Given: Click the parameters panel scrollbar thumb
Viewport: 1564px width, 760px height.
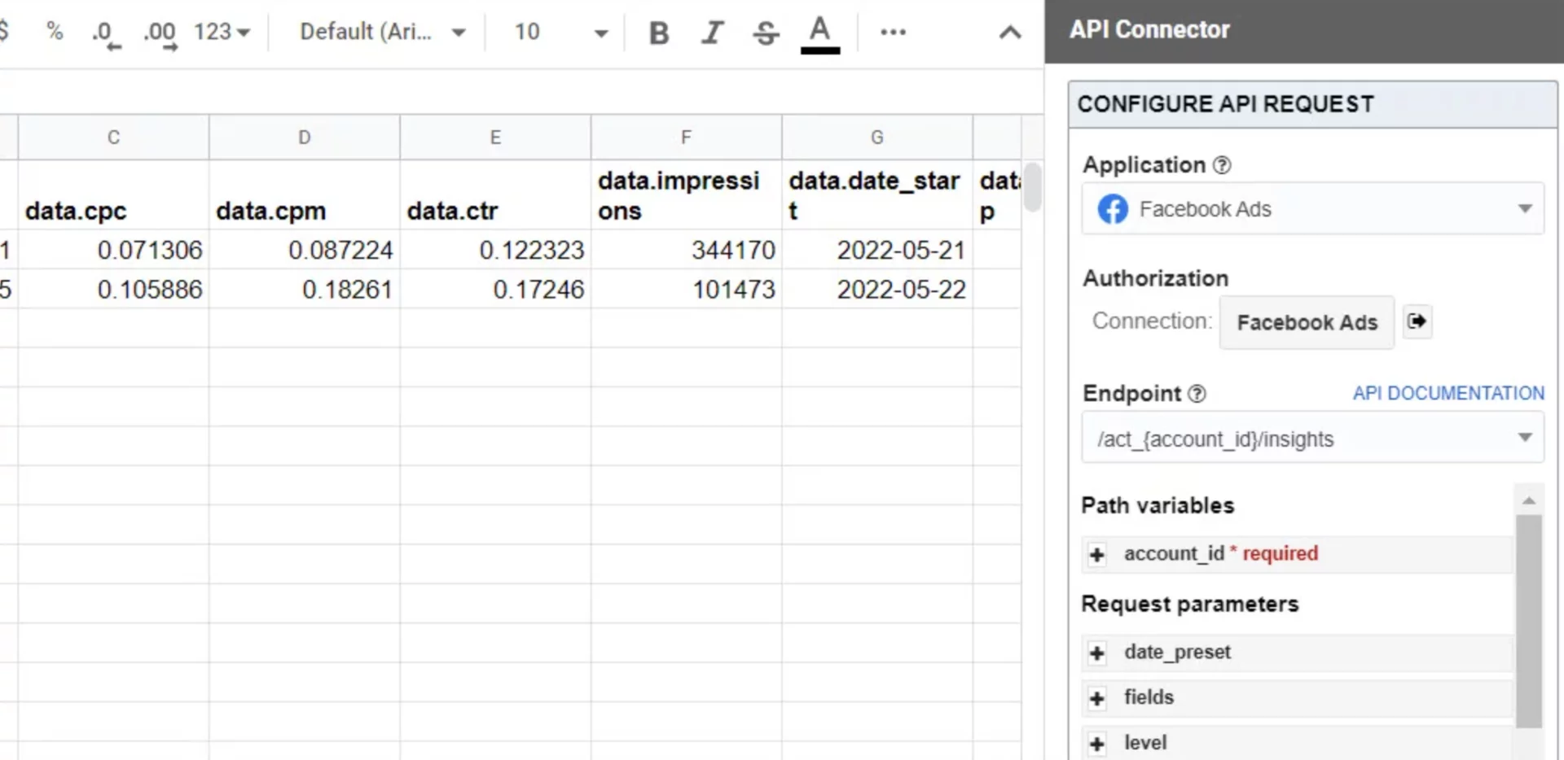Looking at the screenshot, I should tap(1529, 620).
